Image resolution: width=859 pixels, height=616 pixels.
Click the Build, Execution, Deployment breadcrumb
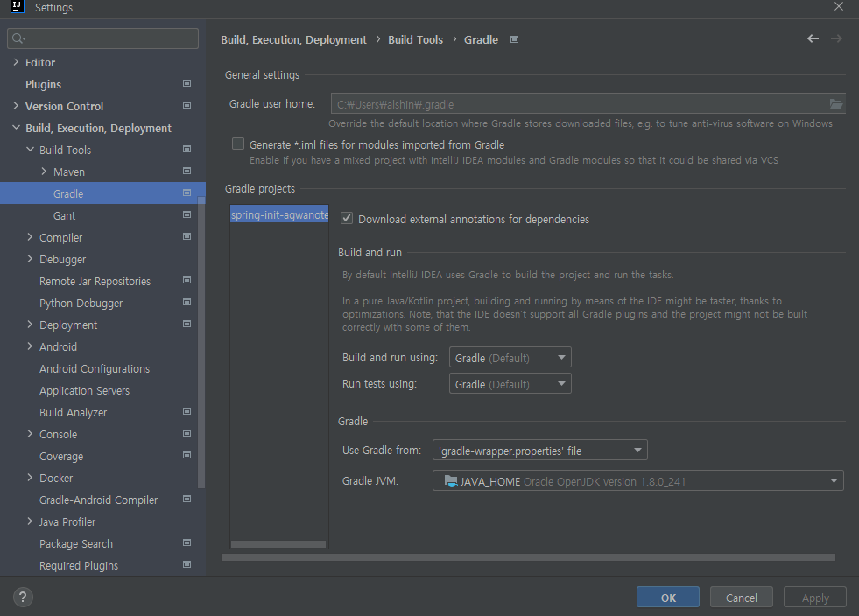[293, 40]
